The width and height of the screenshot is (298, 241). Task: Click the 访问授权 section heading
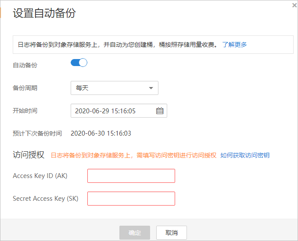pyautogui.click(x=29, y=155)
